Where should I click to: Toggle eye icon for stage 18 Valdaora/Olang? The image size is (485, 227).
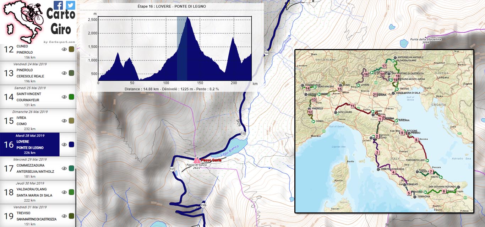point(64,192)
